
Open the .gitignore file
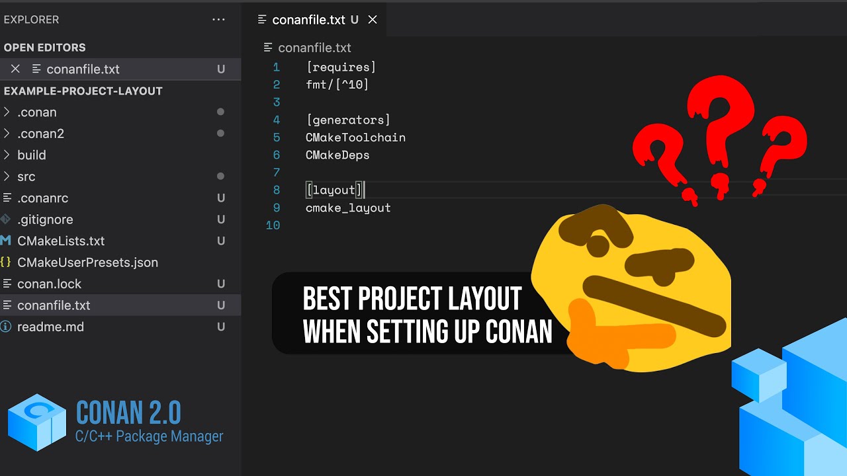pos(45,219)
